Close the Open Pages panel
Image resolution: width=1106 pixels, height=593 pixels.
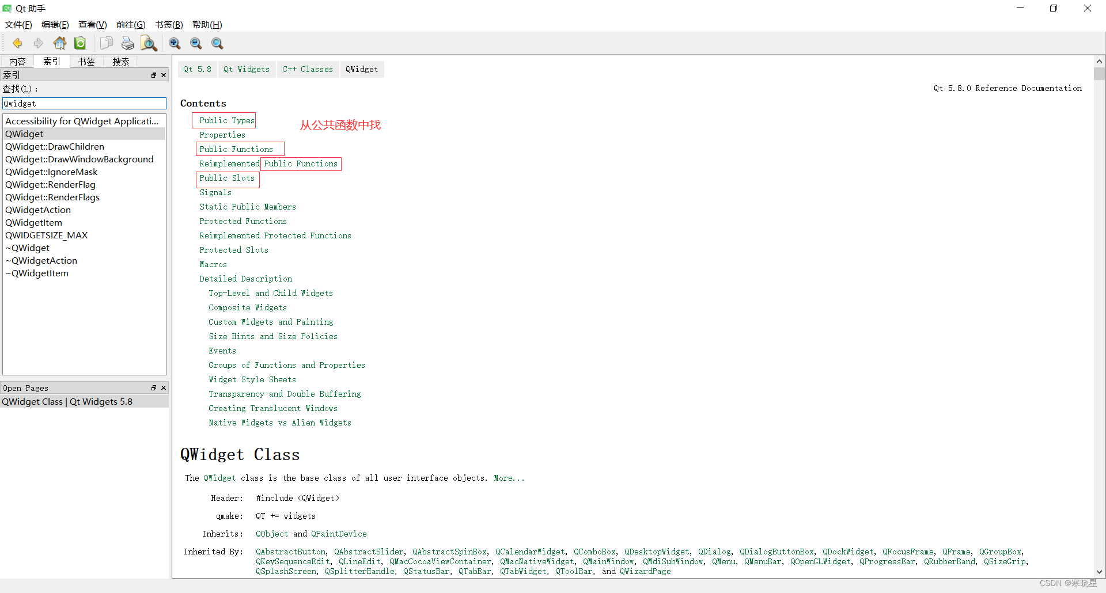[x=164, y=388]
